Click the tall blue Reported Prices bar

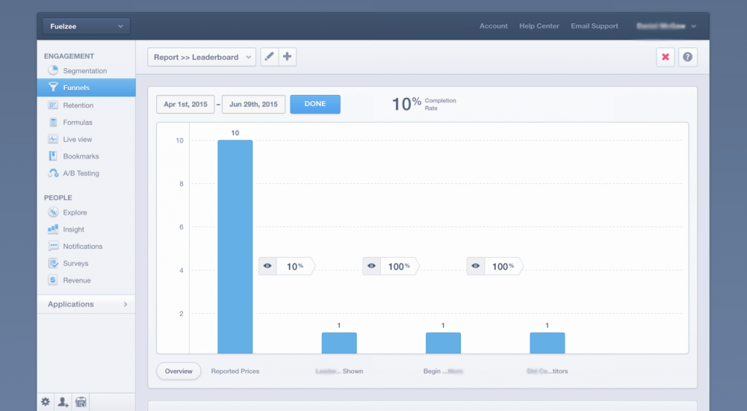coord(235,247)
